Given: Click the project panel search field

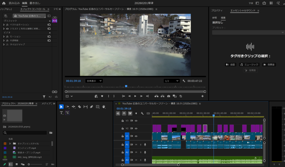Looking at the screenshot, I should [25, 133].
